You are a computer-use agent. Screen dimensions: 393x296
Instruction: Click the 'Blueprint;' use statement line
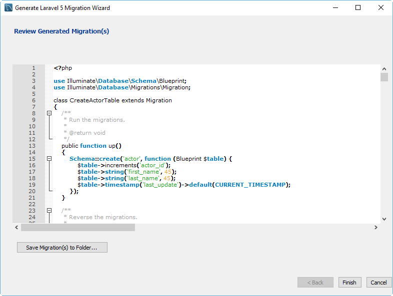tap(120, 81)
